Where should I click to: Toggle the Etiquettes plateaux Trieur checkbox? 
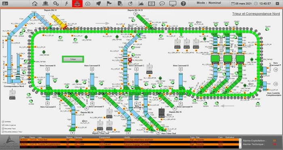tap(3, 132)
